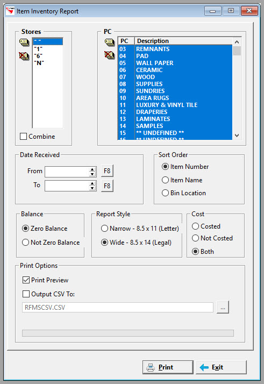Select the Item Name sort order
264x384 pixels.
coord(165,180)
